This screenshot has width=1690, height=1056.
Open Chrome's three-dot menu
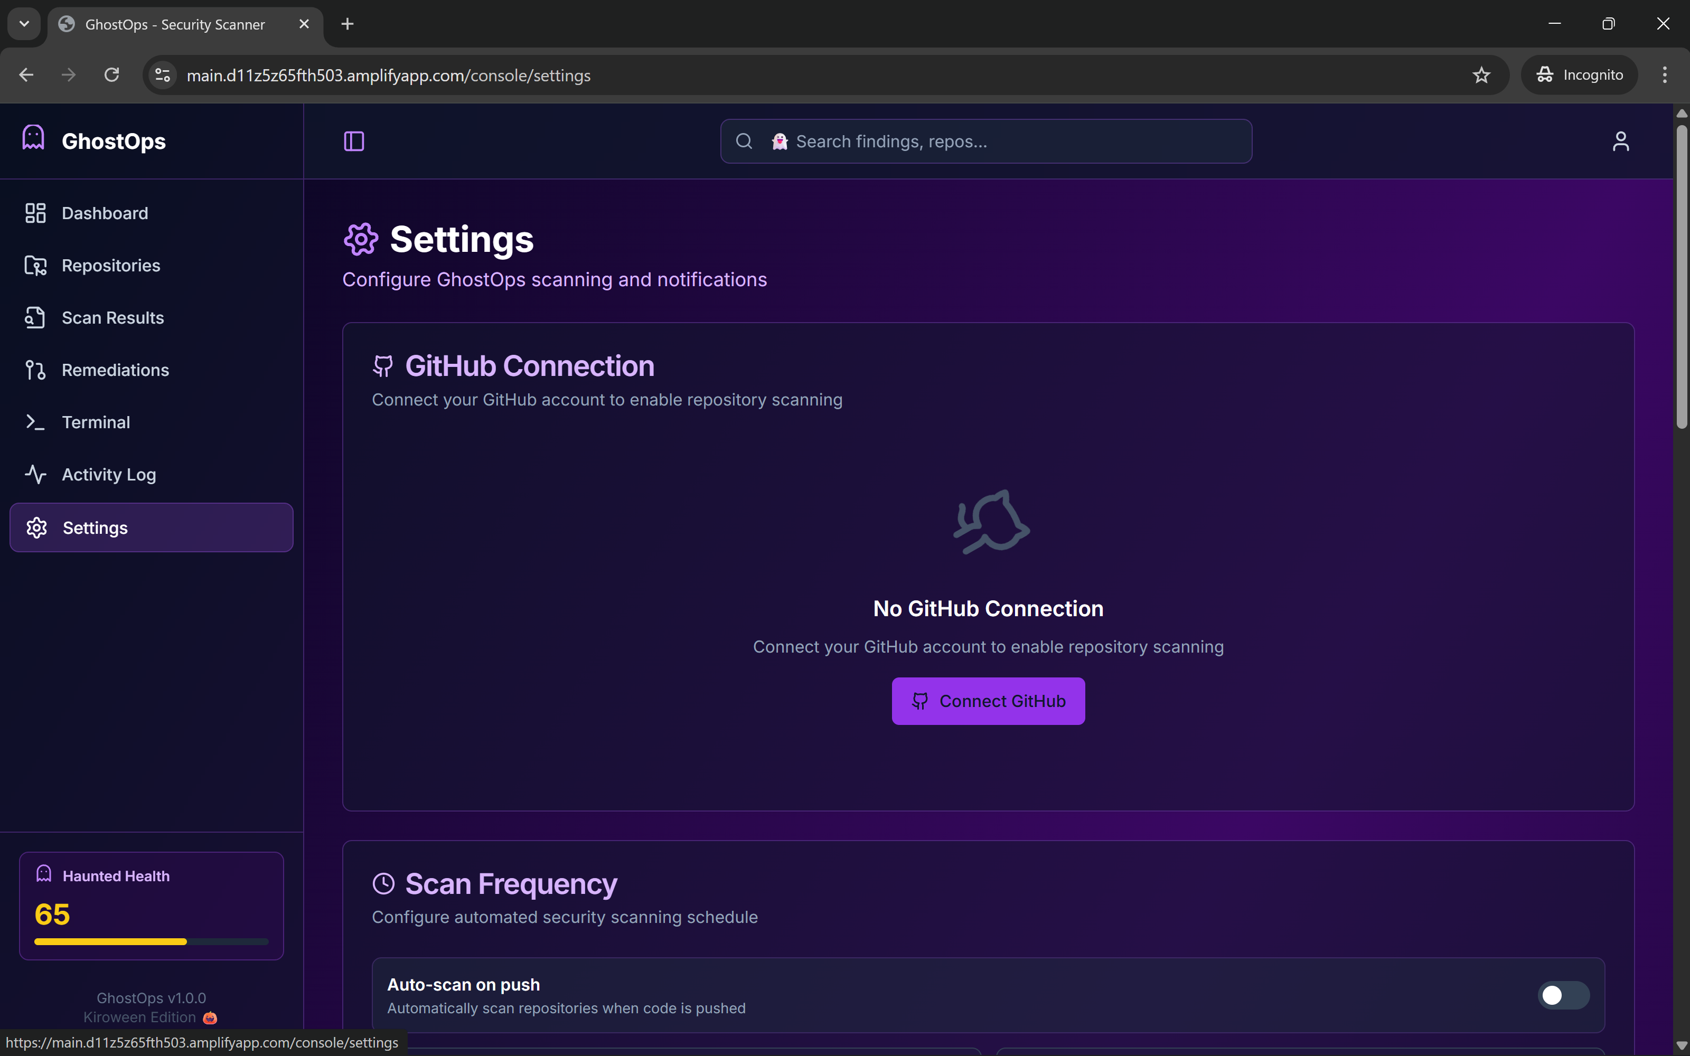(1664, 75)
